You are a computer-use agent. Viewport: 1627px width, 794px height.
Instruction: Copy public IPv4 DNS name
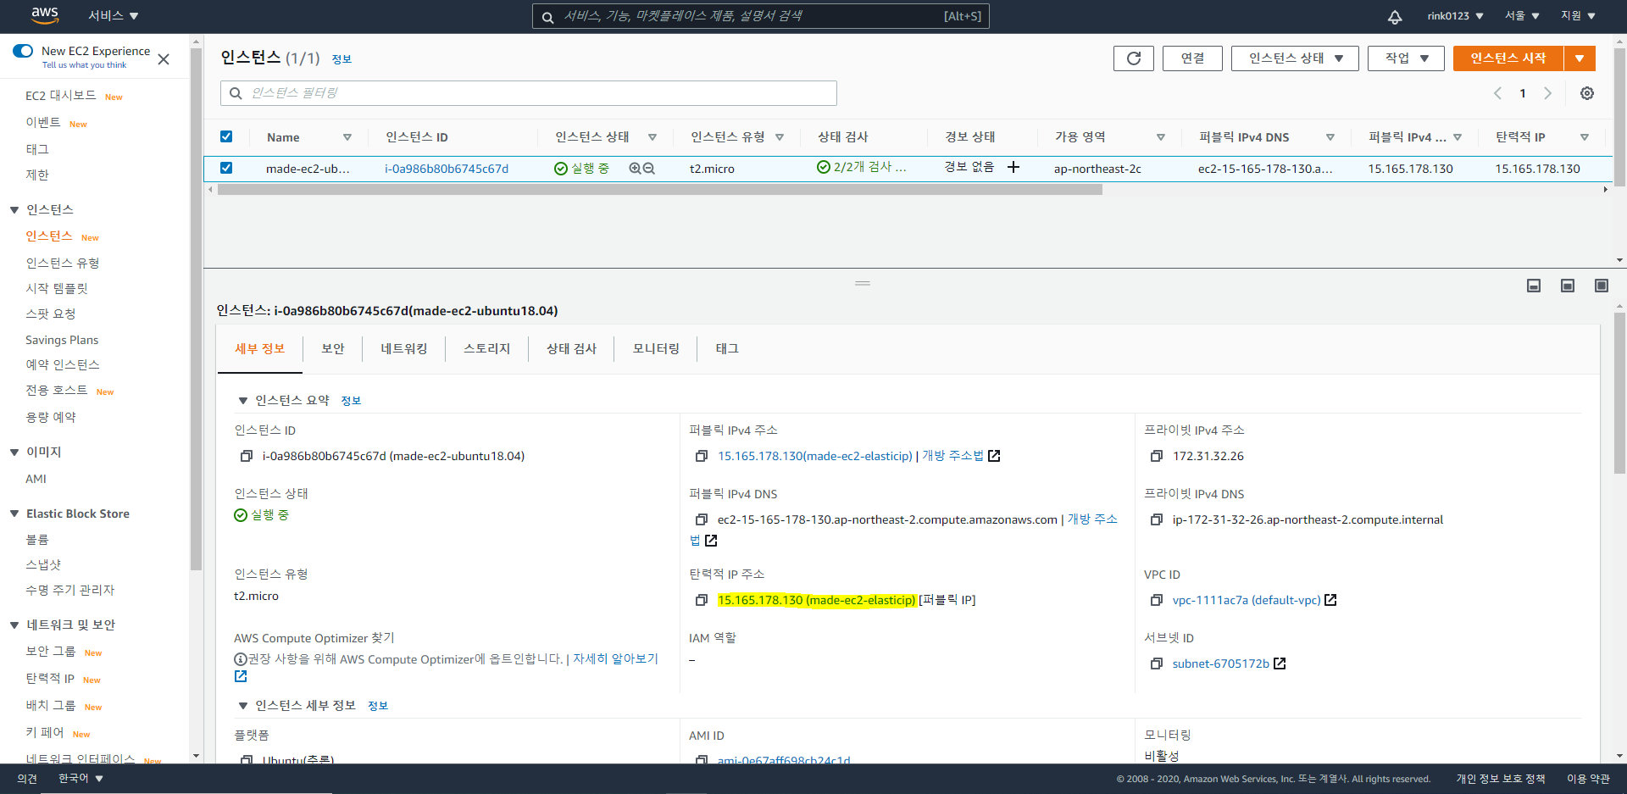click(x=702, y=519)
